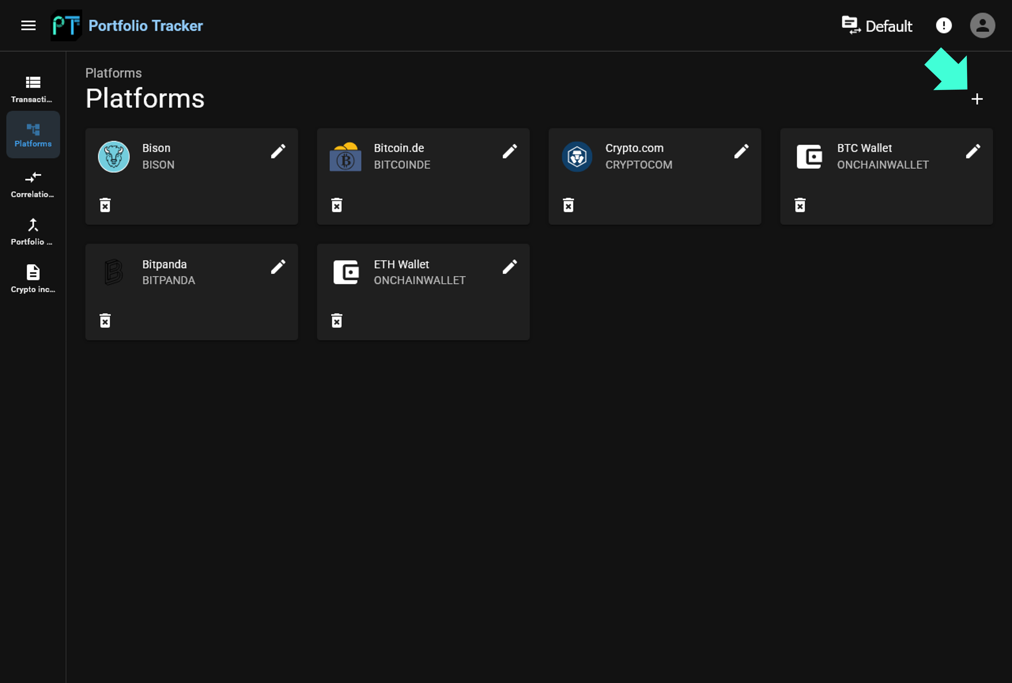Edit the Bitpanda platform
The width and height of the screenshot is (1012, 683).
click(278, 267)
